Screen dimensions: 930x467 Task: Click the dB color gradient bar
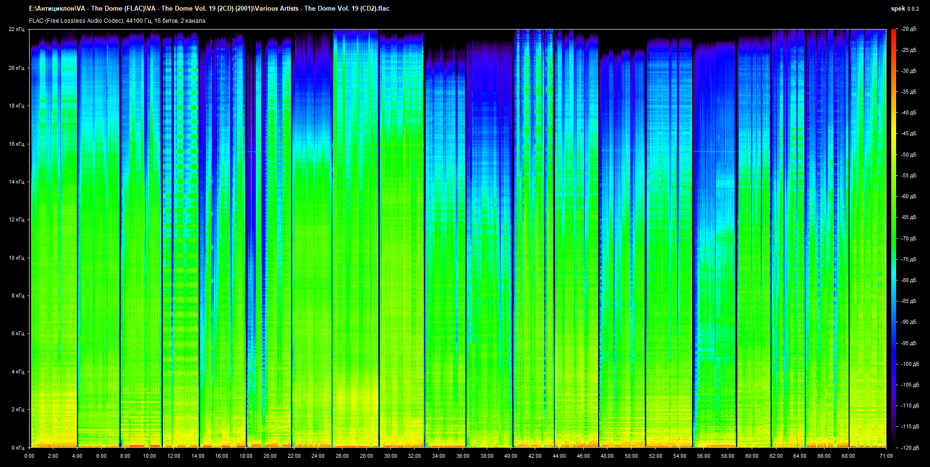[893, 237]
